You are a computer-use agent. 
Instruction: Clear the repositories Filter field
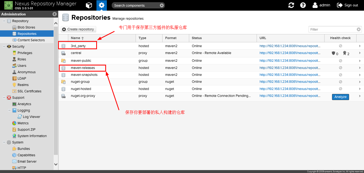[x=359, y=29]
